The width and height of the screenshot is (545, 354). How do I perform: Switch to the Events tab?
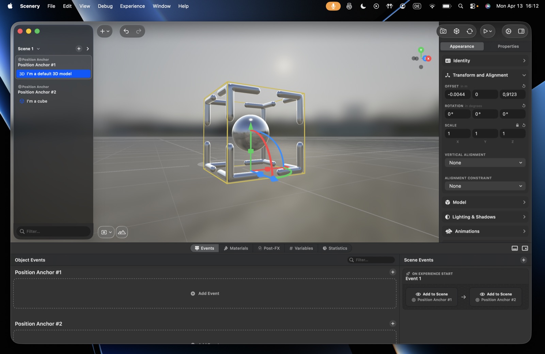coord(204,248)
